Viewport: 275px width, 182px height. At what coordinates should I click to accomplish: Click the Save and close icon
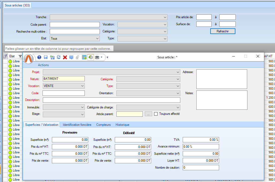tap(52, 57)
